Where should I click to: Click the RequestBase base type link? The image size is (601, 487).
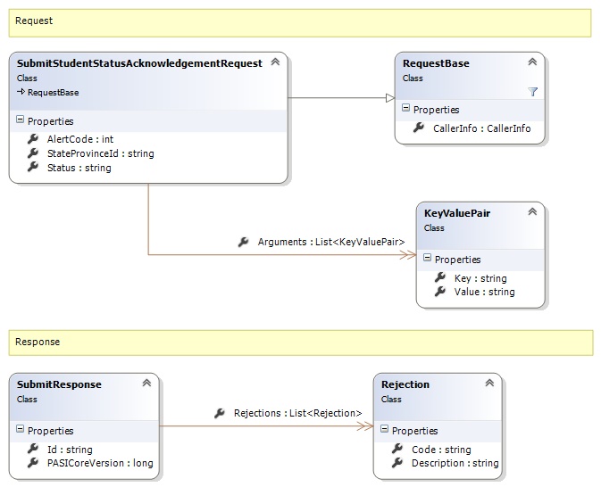[52, 92]
